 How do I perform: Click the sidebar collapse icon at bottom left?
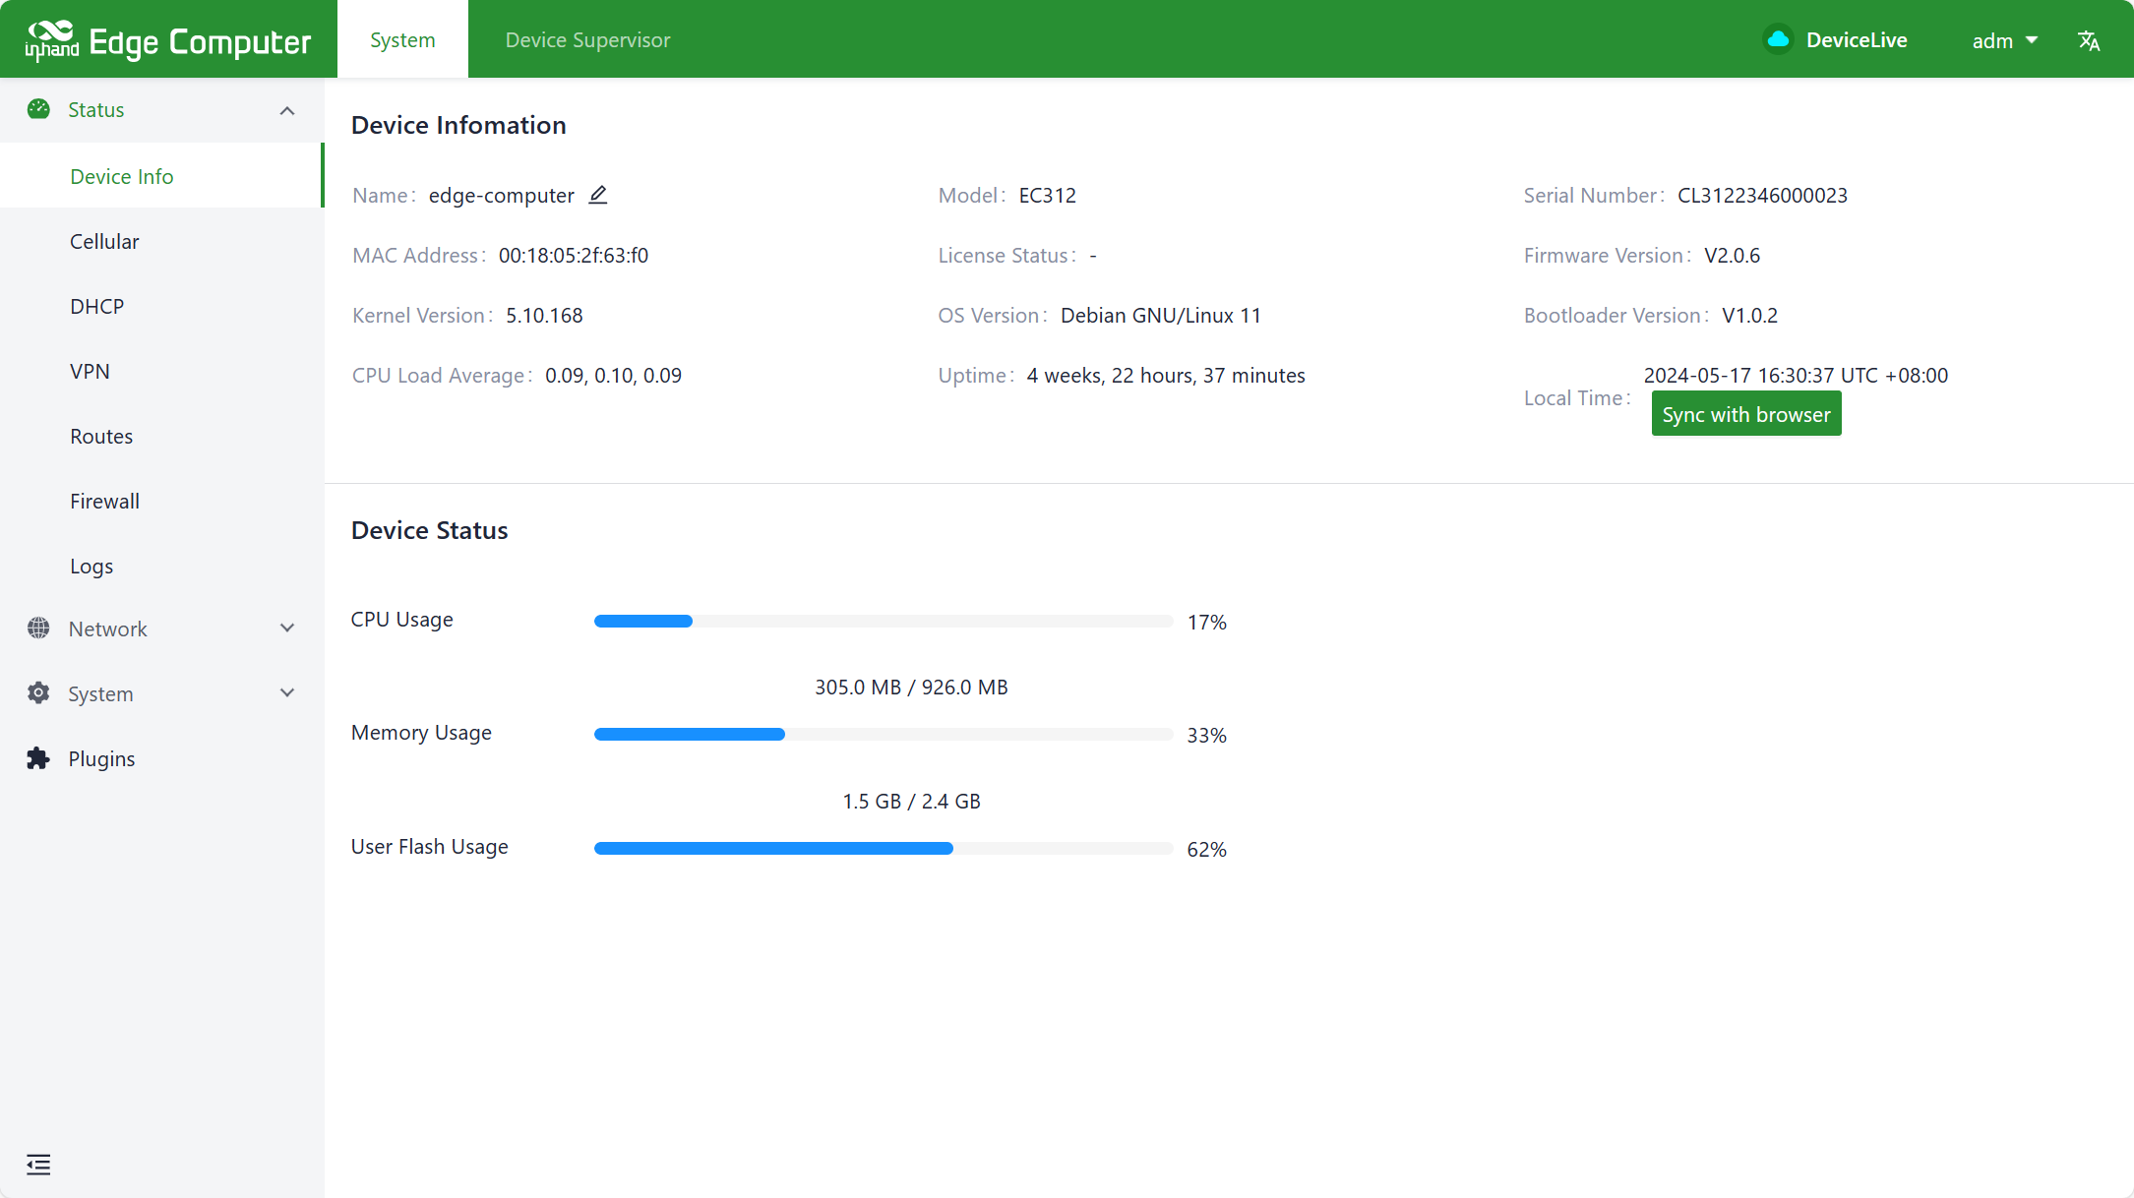point(38,1165)
